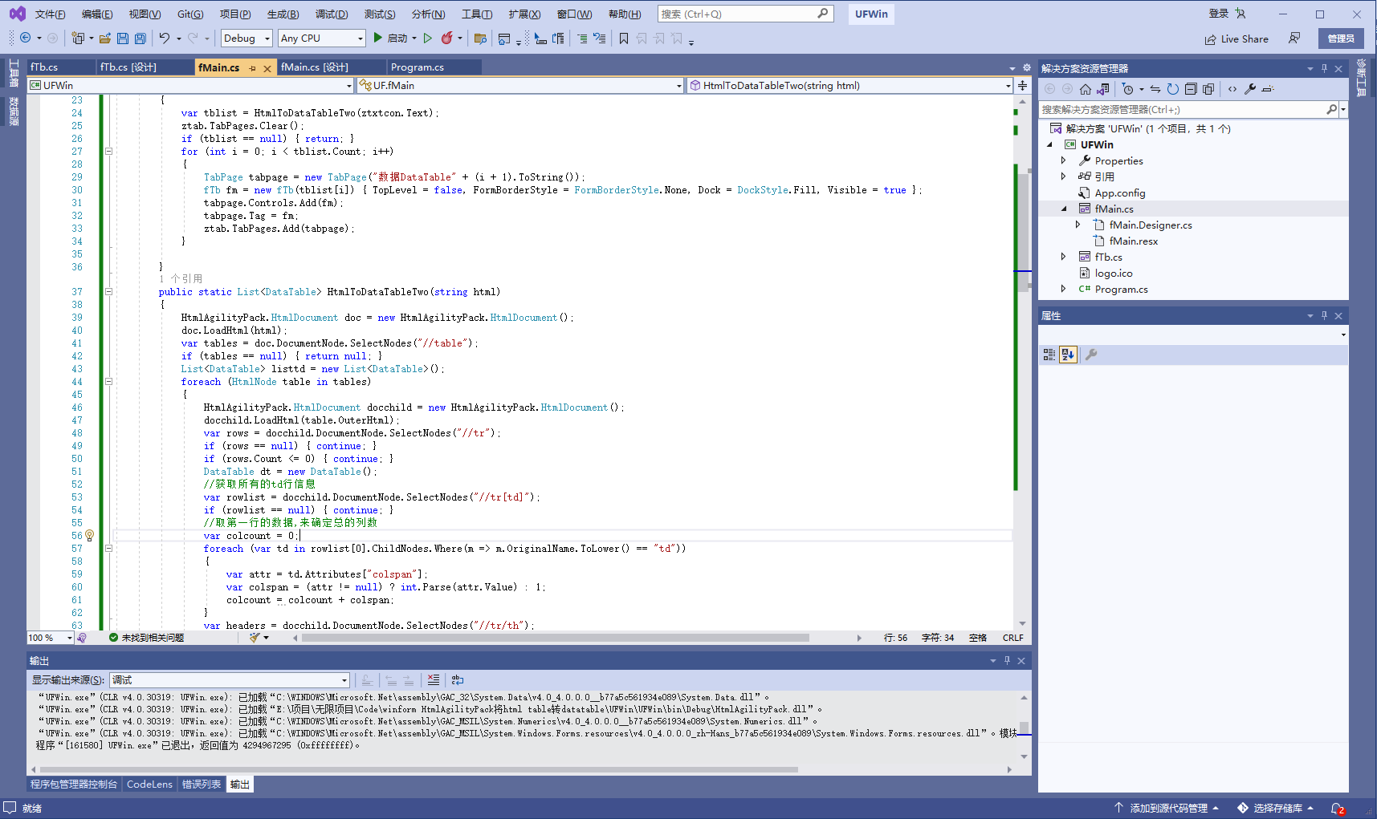This screenshot has width=1377, height=819.
Task: Toggle a bookmark with the bookmark icon
Action: pyautogui.click(x=624, y=38)
